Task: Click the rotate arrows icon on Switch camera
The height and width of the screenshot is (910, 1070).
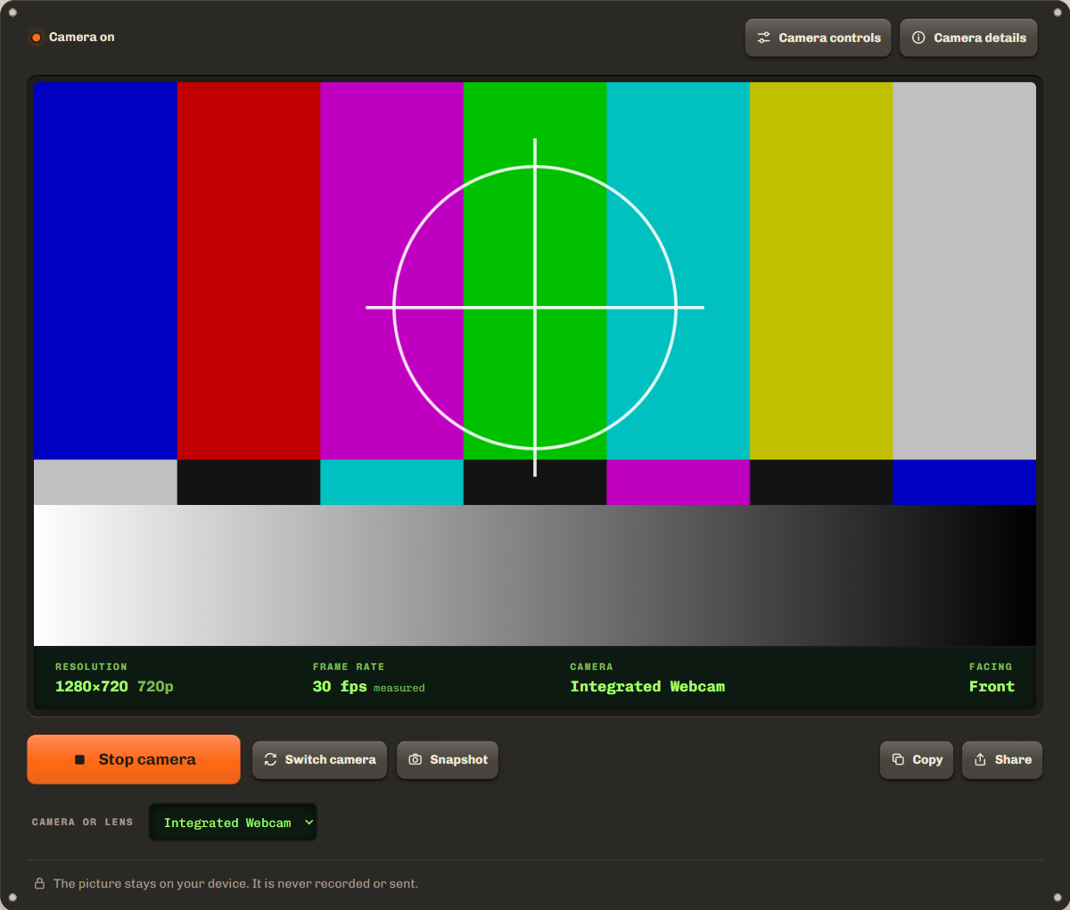Action: (270, 759)
